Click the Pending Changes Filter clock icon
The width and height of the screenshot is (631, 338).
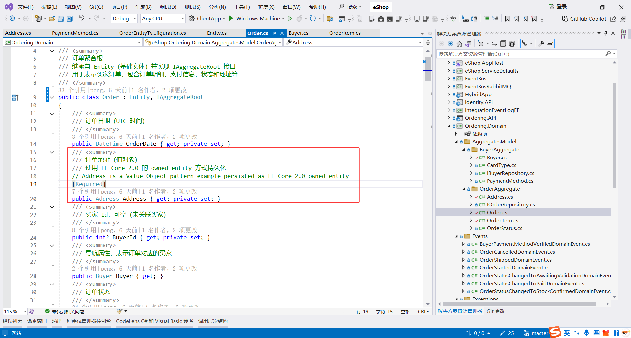pos(481,44)
